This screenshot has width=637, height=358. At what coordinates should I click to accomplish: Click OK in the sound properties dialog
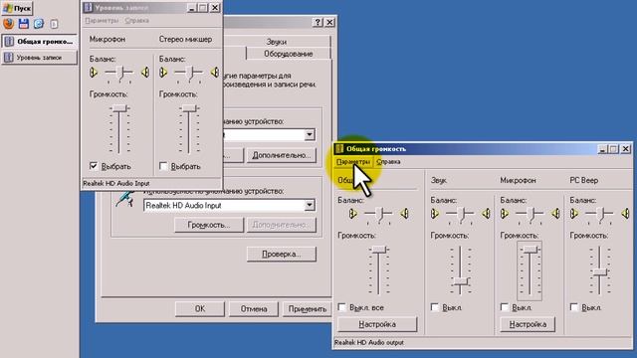point(200,309)
